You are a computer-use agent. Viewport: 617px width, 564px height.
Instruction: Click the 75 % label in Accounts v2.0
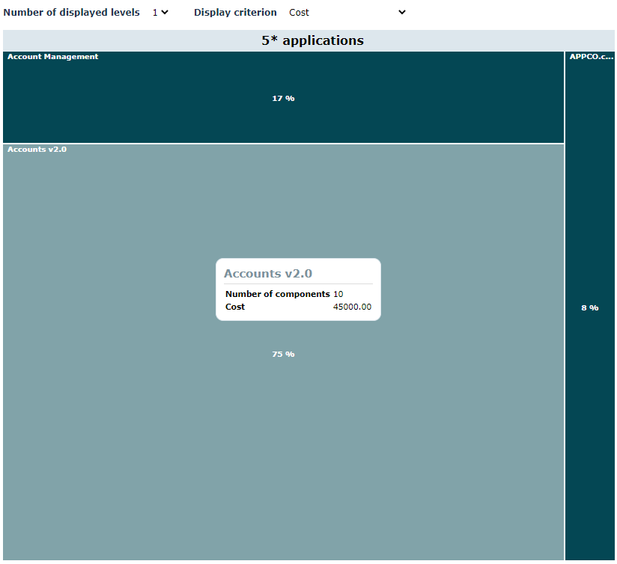click(283, 355)
